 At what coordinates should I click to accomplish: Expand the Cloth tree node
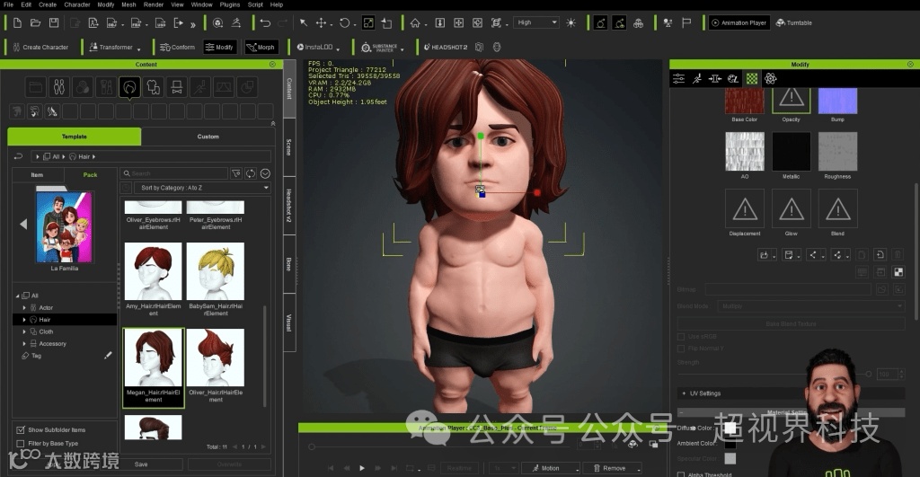coord(24,331)
